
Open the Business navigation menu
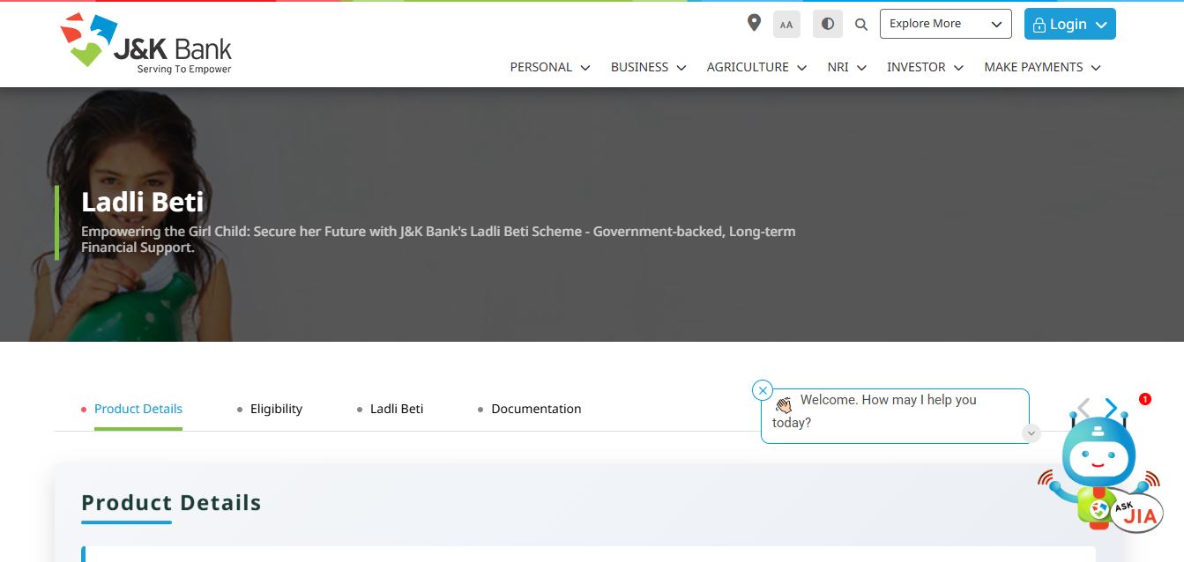[648, 67]
